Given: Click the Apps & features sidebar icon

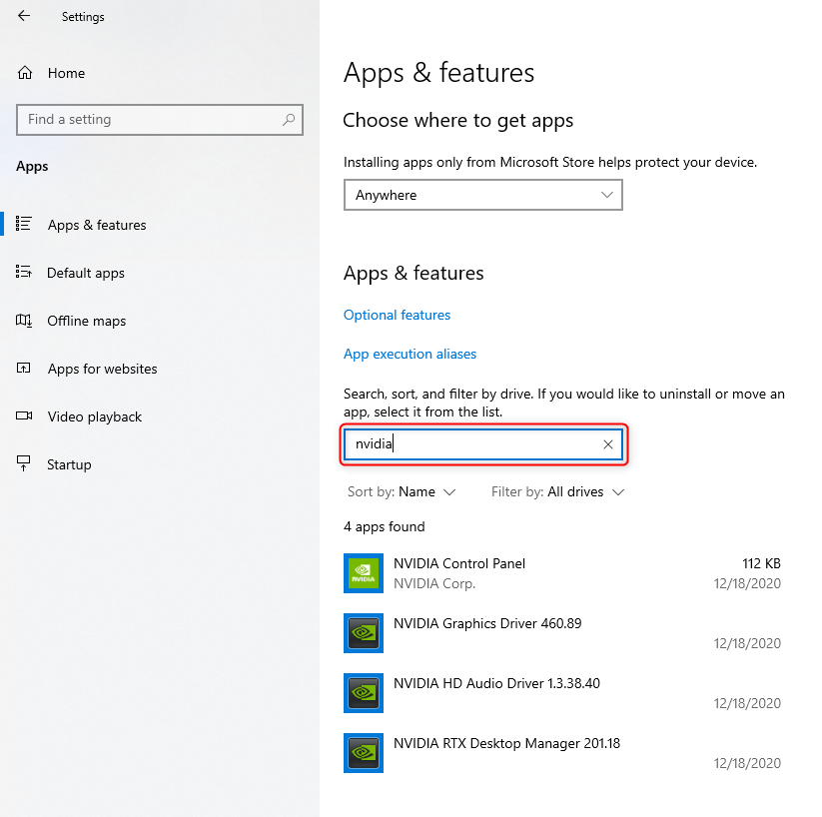Looking at the screenshot, I should pos(24,224).
